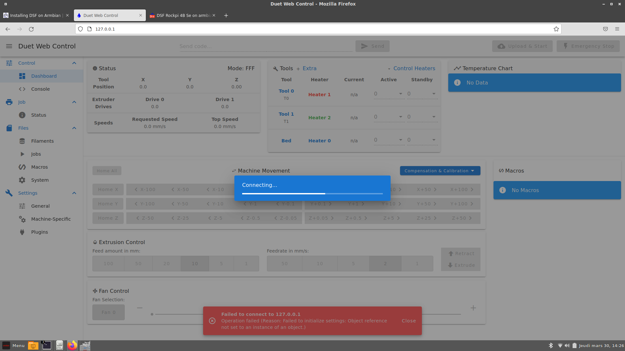The height and width of the screenshot is (351, 625).
Task: Click the Control sliders icon in sidebar
Action: coord(9,63)
